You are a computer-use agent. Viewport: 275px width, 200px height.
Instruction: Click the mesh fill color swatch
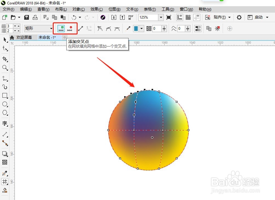coord(136,28)
